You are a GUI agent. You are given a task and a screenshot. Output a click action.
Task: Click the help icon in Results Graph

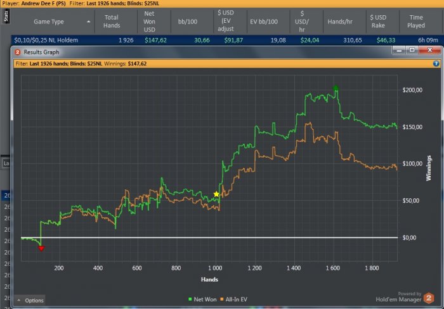tap(436, 63)
